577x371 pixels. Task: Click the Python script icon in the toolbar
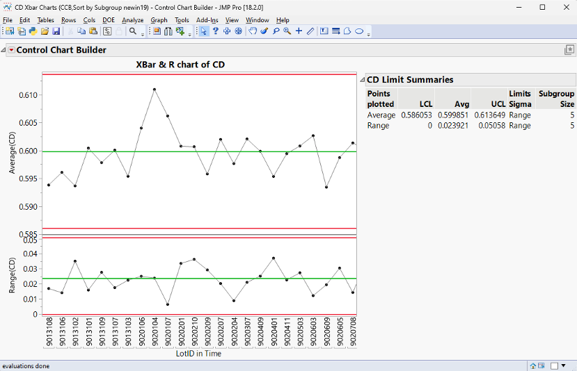point(33,31)
